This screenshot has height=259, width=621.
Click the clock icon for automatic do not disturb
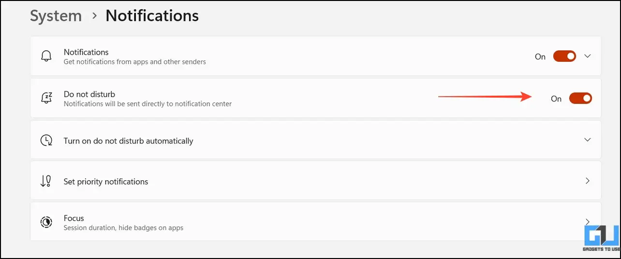tap(46, 140)
